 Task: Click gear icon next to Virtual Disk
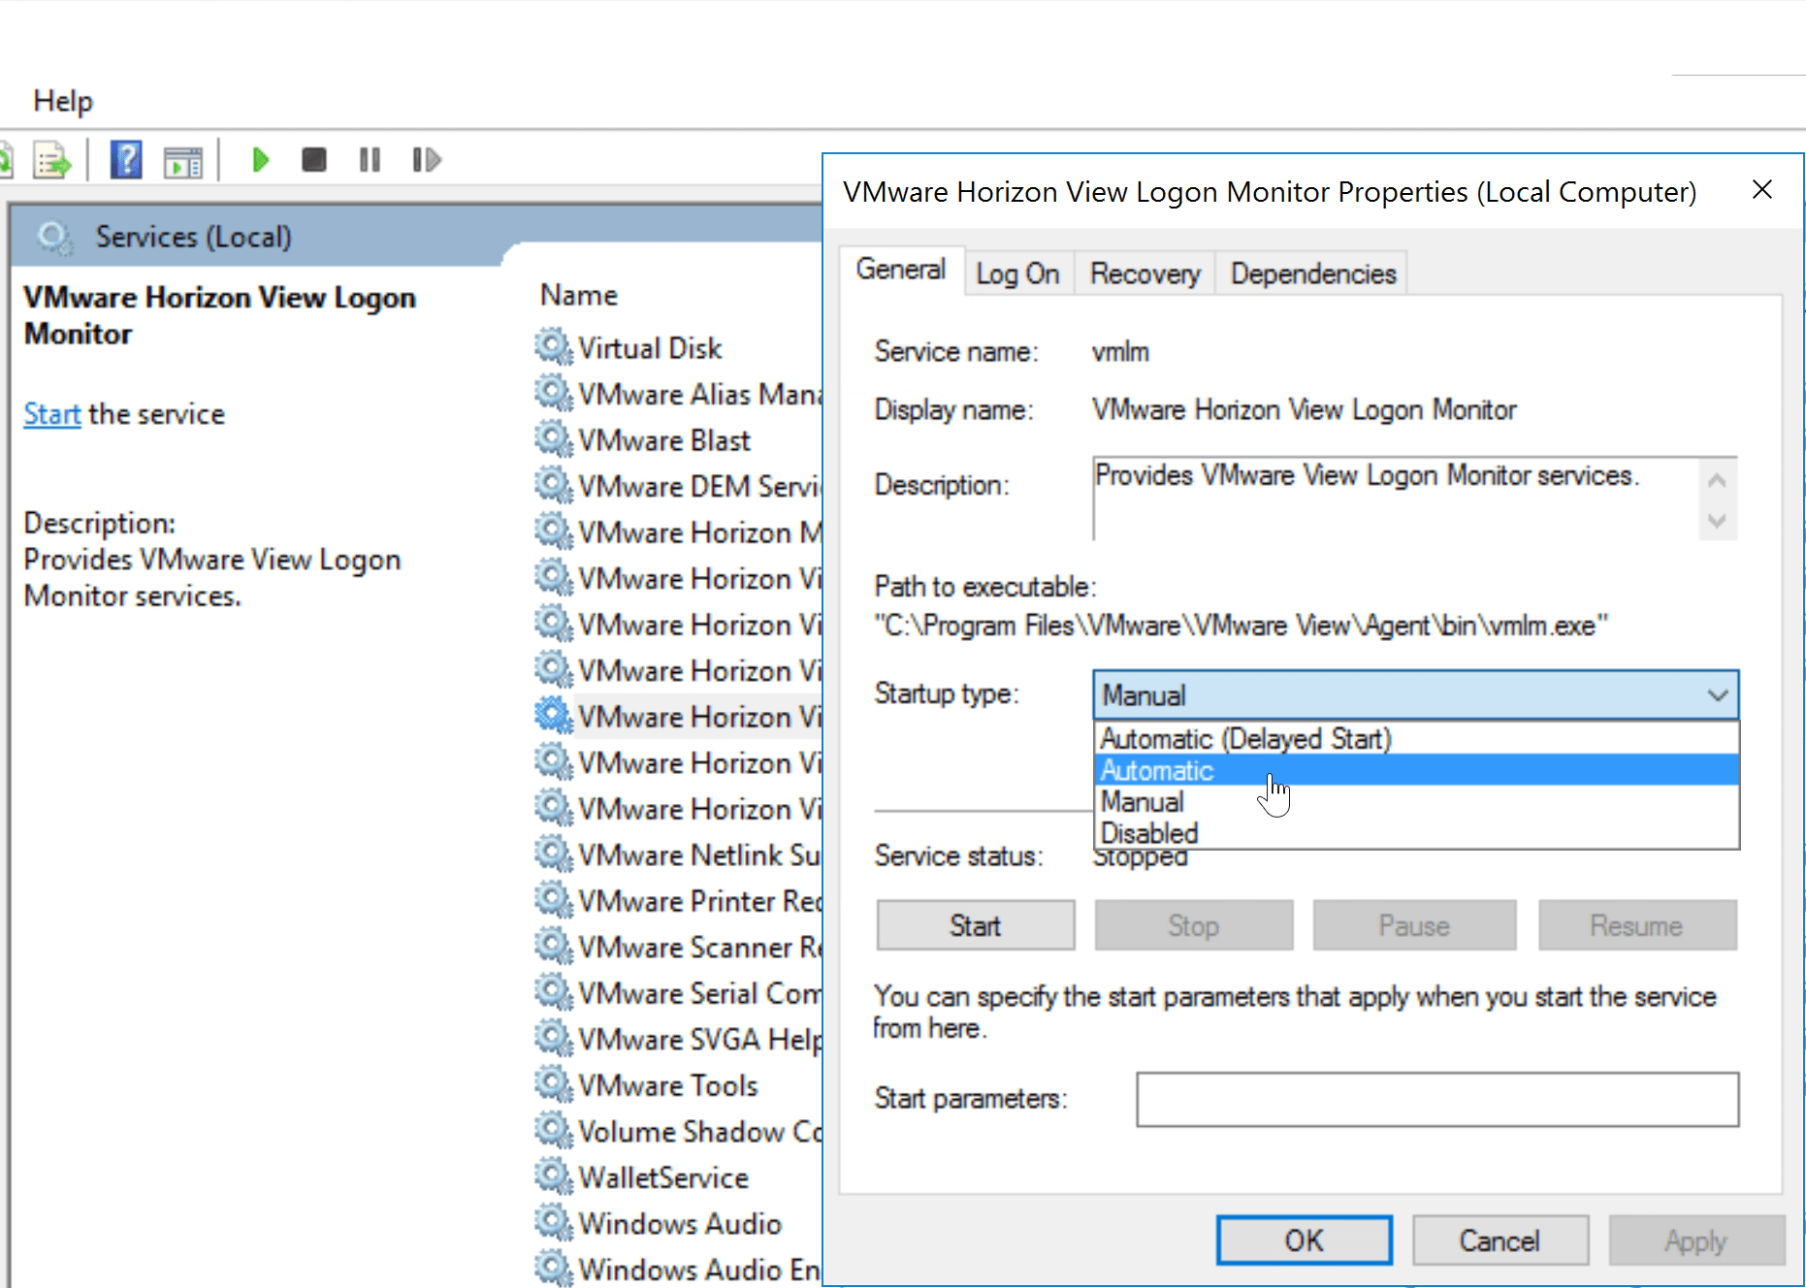tap(554, 346)
